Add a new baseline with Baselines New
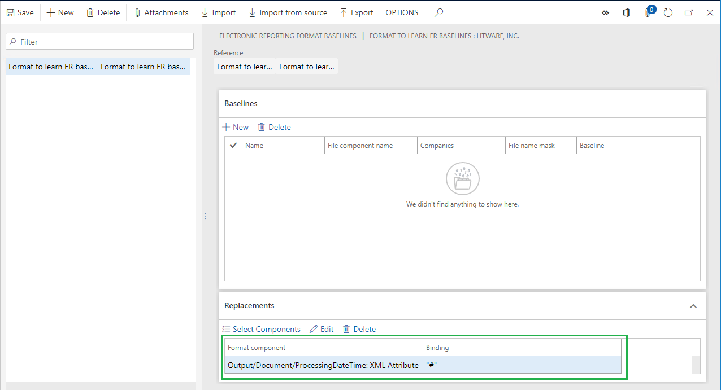This screenshot has width=721, height=390. click(x=236, y=127)
